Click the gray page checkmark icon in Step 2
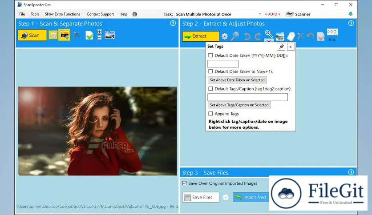The image size is (372, 215). 321,36
